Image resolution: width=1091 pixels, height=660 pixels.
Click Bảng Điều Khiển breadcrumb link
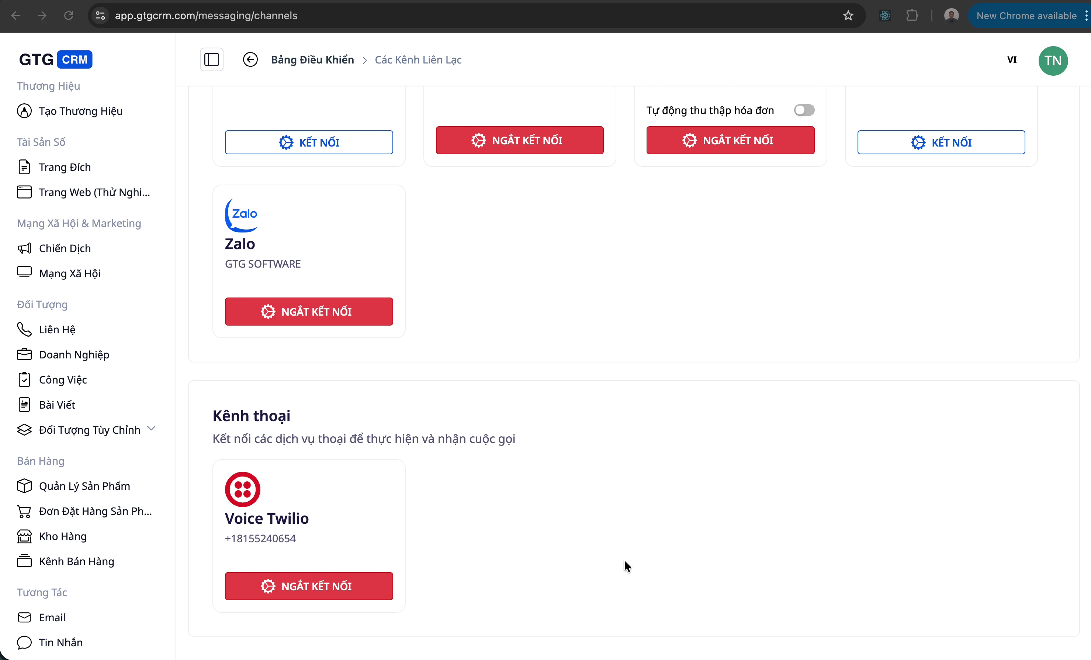pos(312,60)
